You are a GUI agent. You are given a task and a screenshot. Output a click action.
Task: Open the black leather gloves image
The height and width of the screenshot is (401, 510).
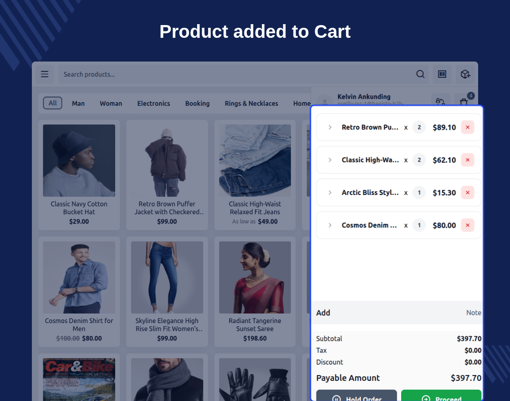point(255,380)
